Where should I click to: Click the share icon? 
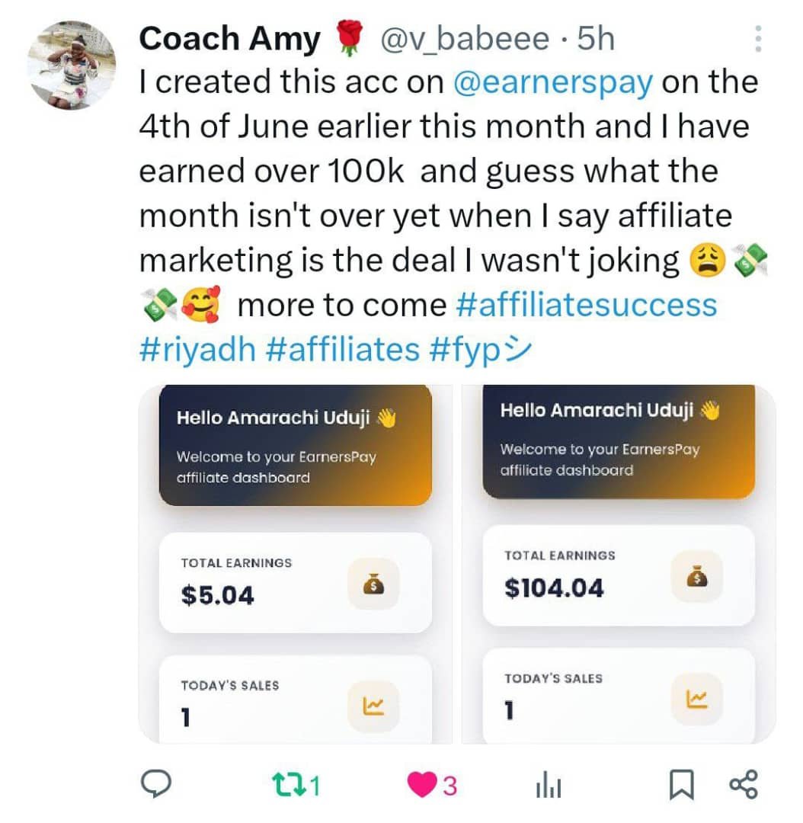click(x=744, y=784)
